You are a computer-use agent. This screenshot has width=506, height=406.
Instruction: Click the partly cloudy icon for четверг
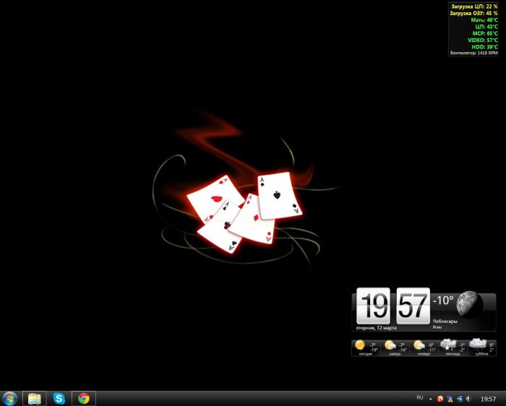[x=419, y=345]
